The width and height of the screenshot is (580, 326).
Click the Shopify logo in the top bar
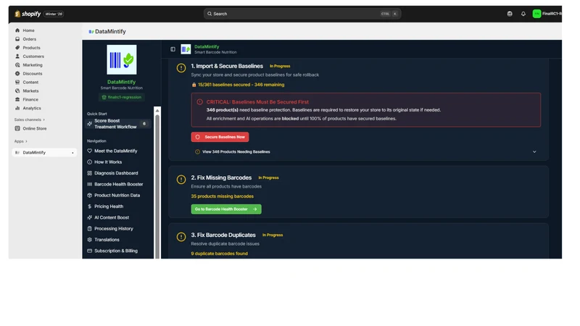28,14
